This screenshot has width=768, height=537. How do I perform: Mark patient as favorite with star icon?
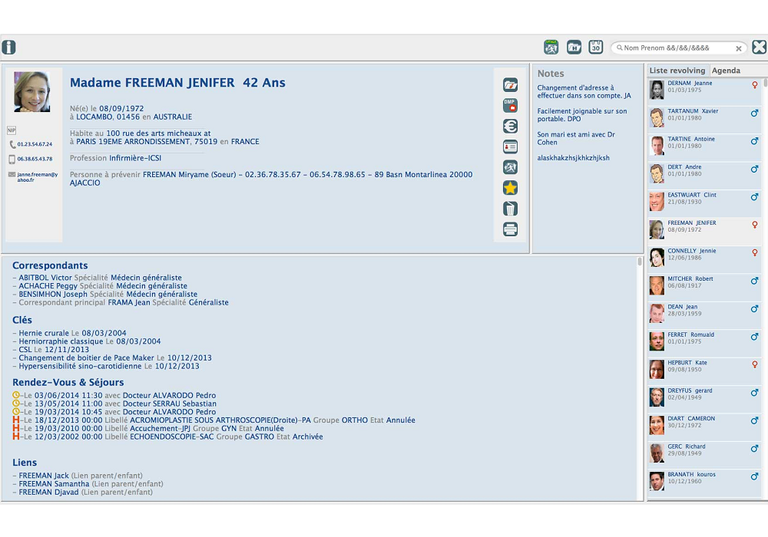tap(510, 188)
